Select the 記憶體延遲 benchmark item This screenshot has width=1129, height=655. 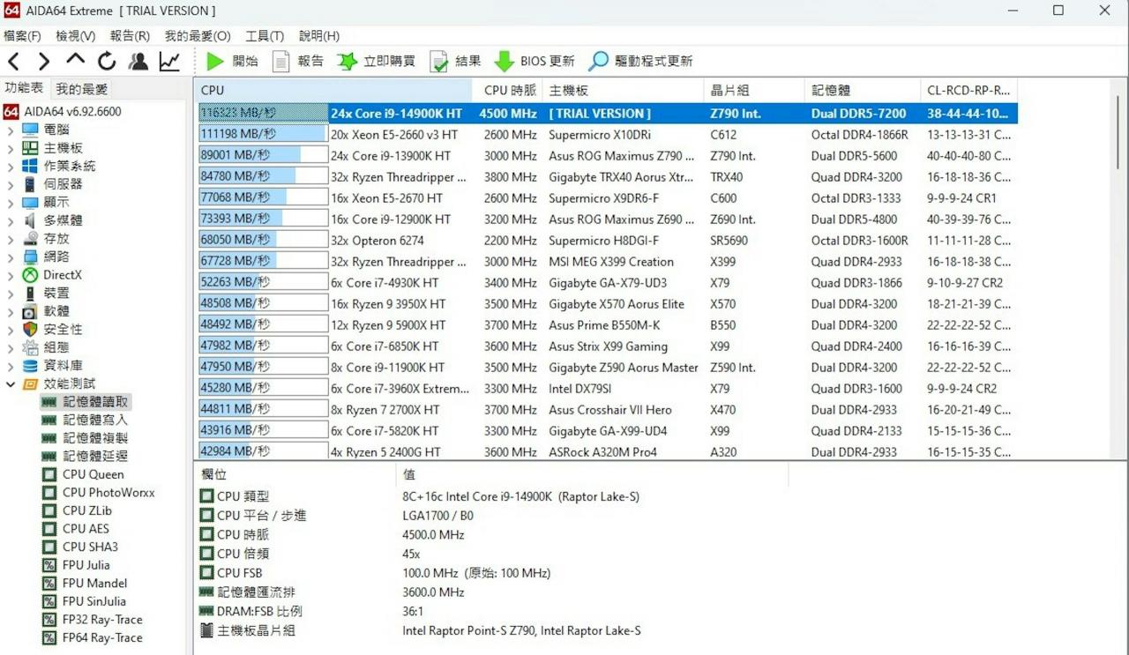coord(85,456)
